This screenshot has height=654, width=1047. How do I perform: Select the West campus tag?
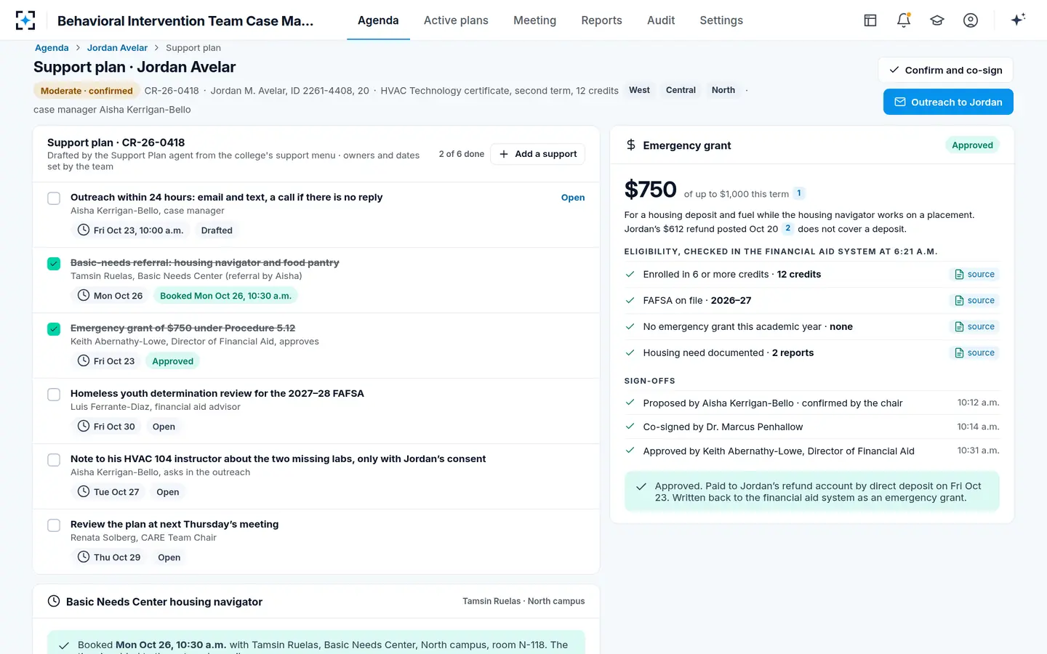(x=639, y=90)
